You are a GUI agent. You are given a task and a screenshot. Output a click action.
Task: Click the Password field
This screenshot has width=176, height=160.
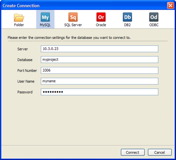coord(100,92)
